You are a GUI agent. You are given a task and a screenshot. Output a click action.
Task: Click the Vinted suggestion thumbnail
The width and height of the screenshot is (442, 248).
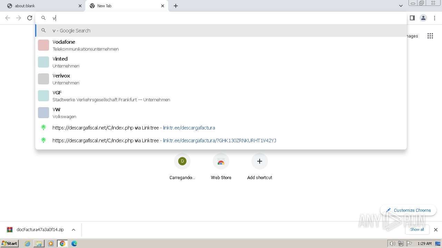pos(44,62)
